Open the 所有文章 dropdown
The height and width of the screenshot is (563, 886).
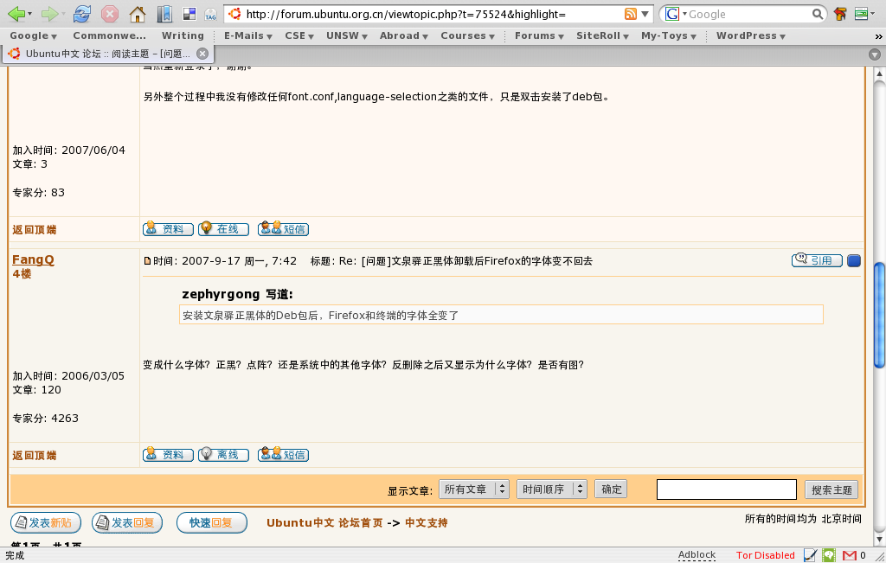474,489
